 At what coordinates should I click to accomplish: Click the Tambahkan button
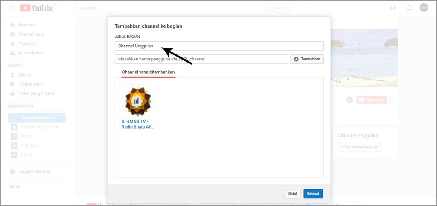[x=307, y=59]
